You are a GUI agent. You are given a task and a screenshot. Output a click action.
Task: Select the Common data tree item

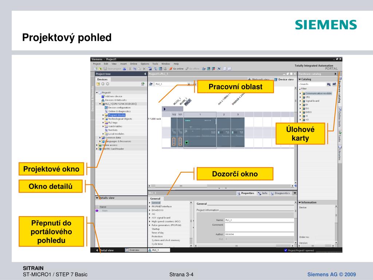111,137
